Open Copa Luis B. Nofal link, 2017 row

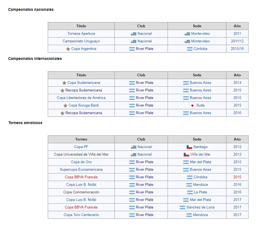[x=81, y=200]
